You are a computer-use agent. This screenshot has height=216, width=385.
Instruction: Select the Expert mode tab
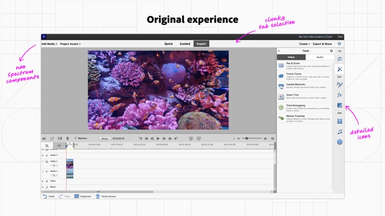pos(201,44)
